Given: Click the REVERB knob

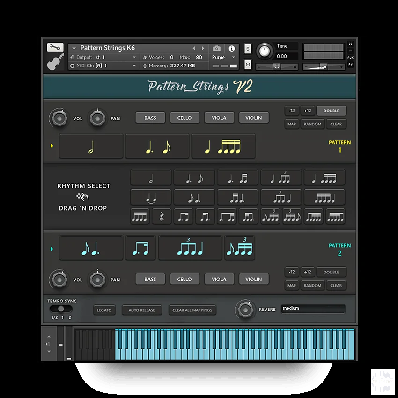Looking at the screenshot, I should pyautogui.click(x=245, y=310).
